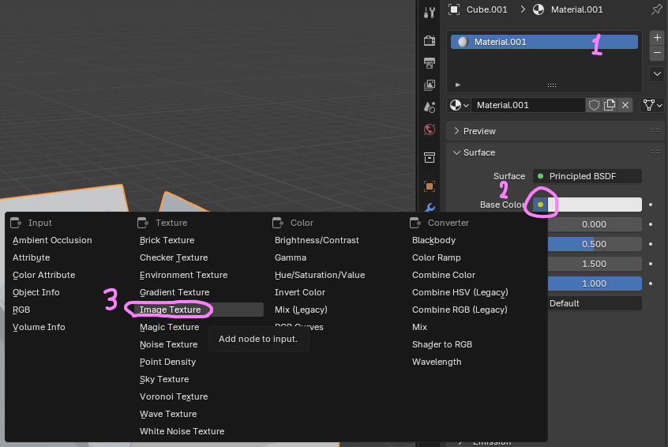Toggle the pin icon in properties header

click(x=657, y=9)
